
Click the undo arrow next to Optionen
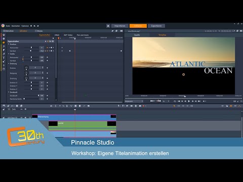tap(34, 26)
